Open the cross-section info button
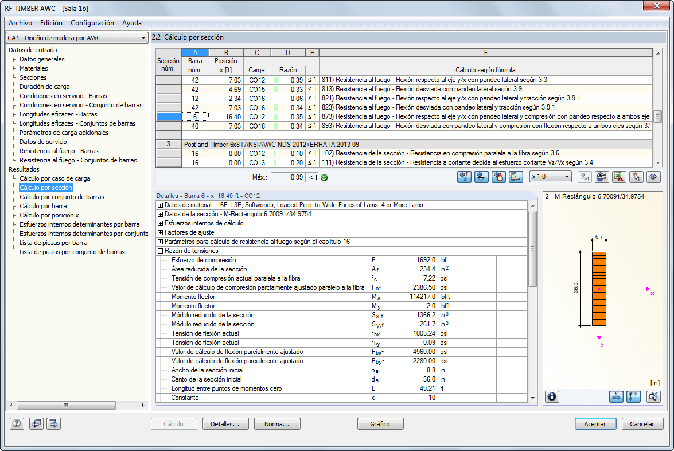This screenshot has width=674, height=451. point(552,396)
